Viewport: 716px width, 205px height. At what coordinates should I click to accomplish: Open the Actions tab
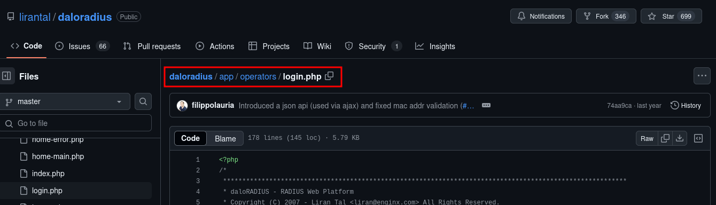point(215,46)
